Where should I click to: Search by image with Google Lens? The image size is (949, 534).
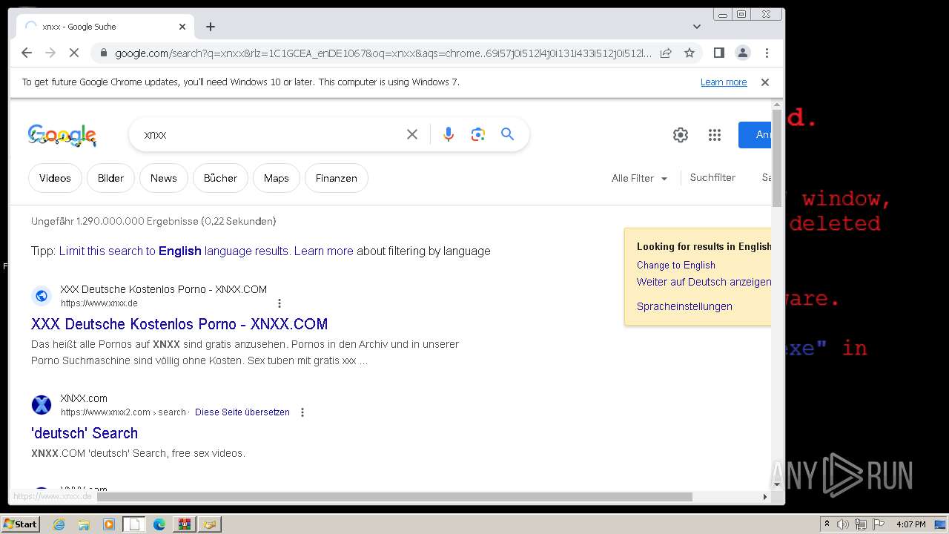pos(477,134)
